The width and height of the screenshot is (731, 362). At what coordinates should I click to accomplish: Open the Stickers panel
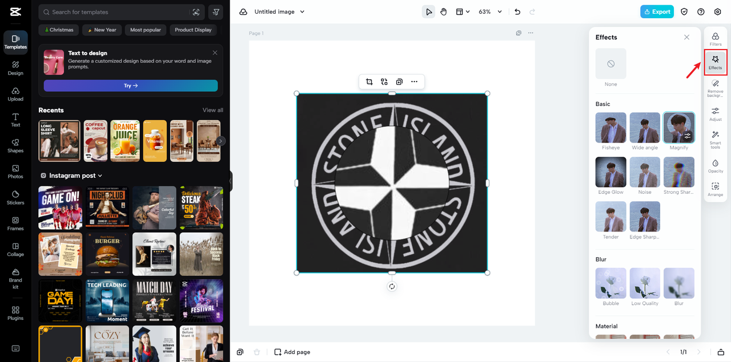[x=15, y=198]
